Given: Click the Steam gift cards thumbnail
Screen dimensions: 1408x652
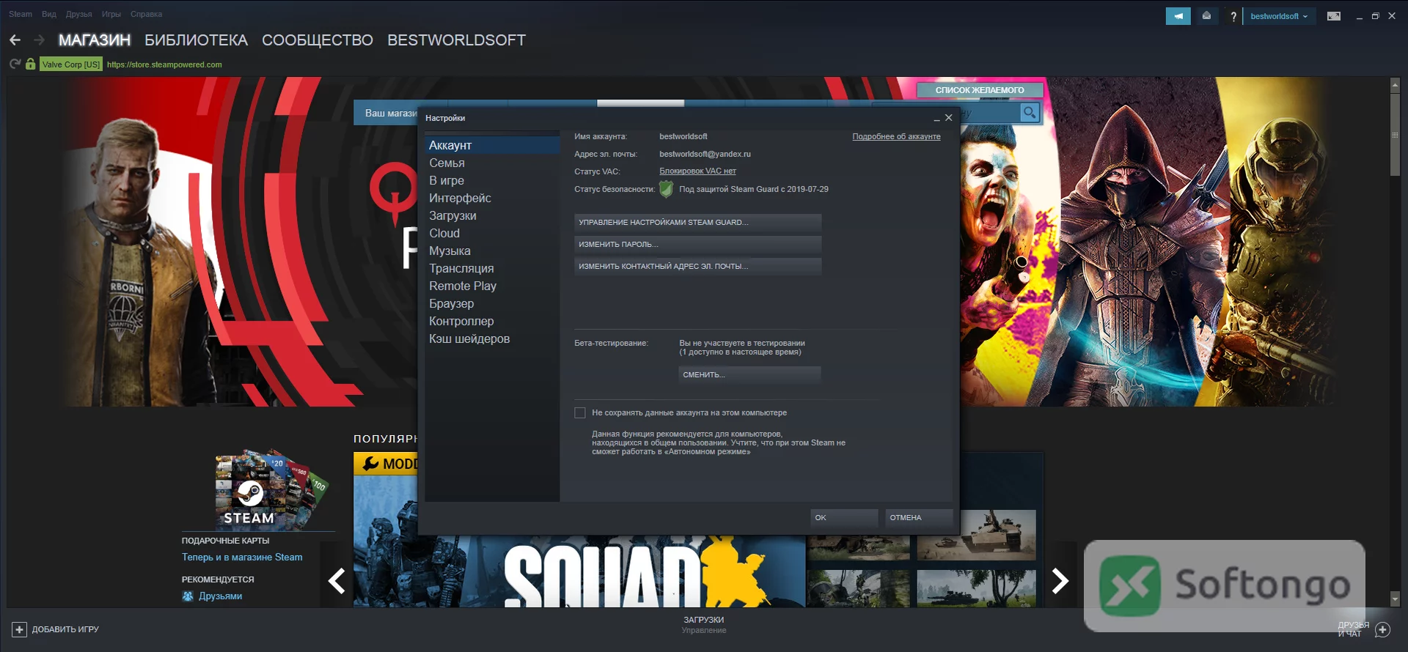Looking at the screenshot, I should [272, 489].
